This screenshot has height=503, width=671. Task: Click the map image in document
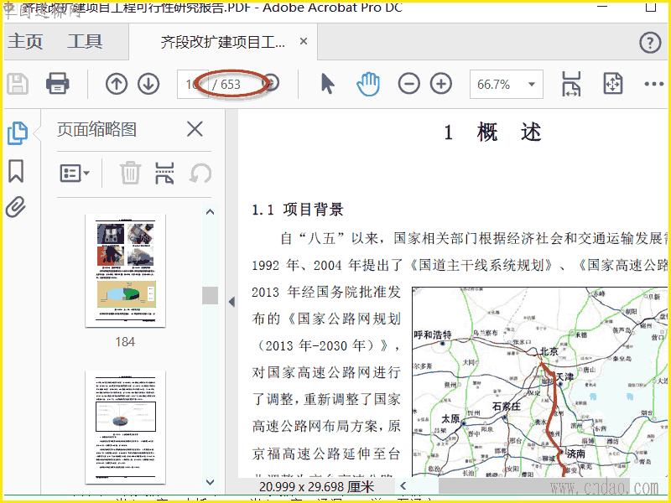(x=539, y=381)
